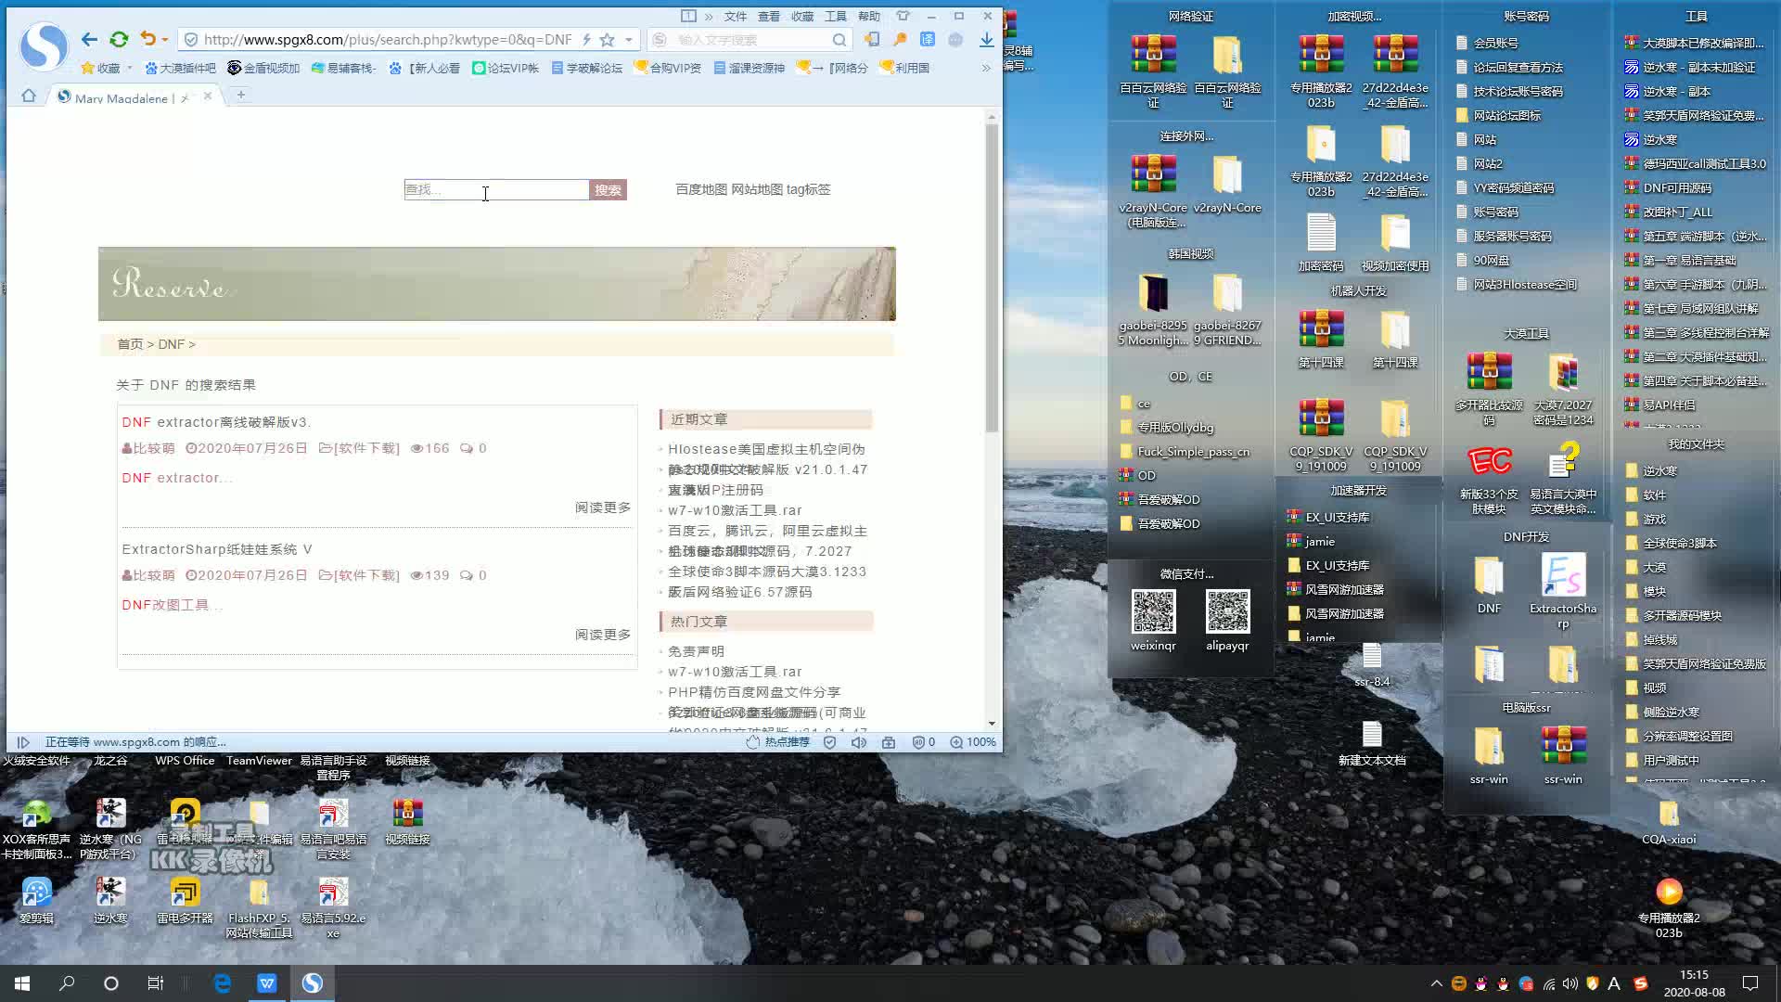Viewport: 1781px width, 1002px height.
Task: Open the 工具 menu
Action: point(836,16)
